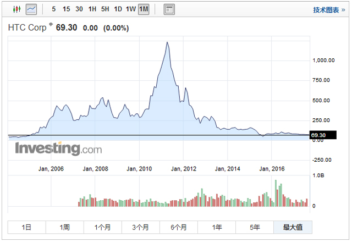352x242 pixels.
Task: Choose the 5H interval
Action: 105,9
